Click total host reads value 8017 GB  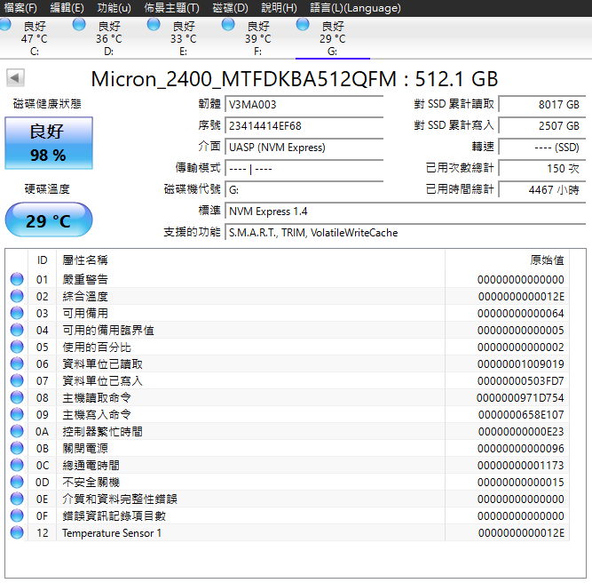[542, 104]
